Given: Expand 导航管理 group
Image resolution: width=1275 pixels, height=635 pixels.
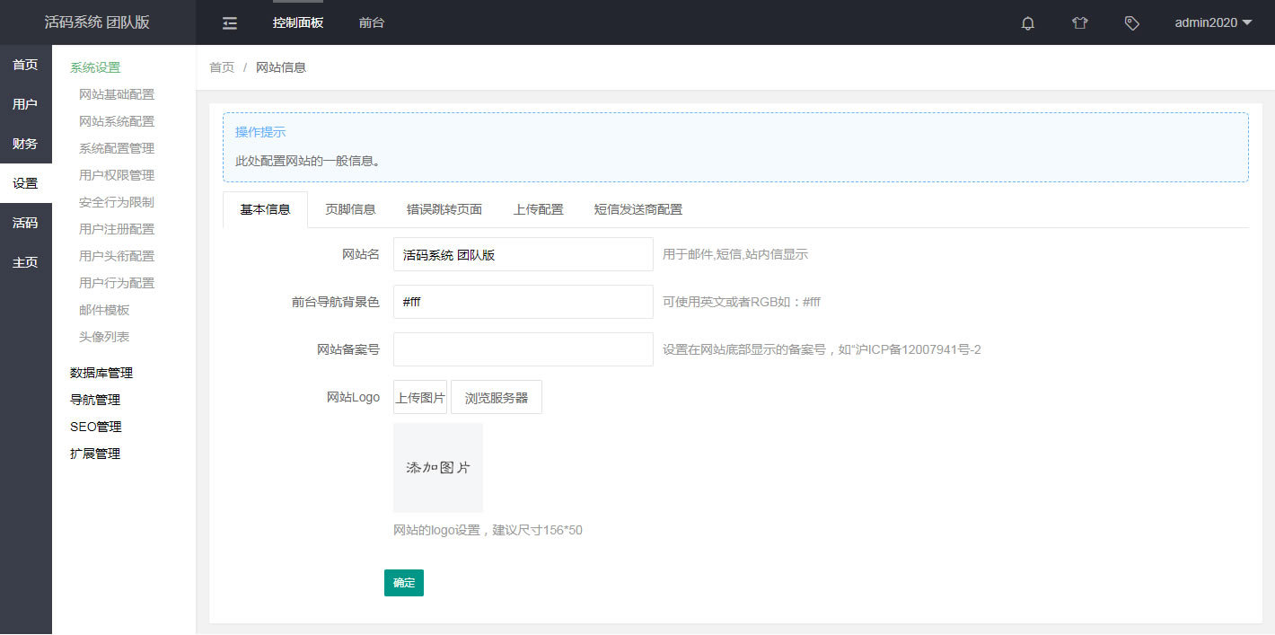Looking at the screenshot, I should pyautogui.click(x=95, y=400).
